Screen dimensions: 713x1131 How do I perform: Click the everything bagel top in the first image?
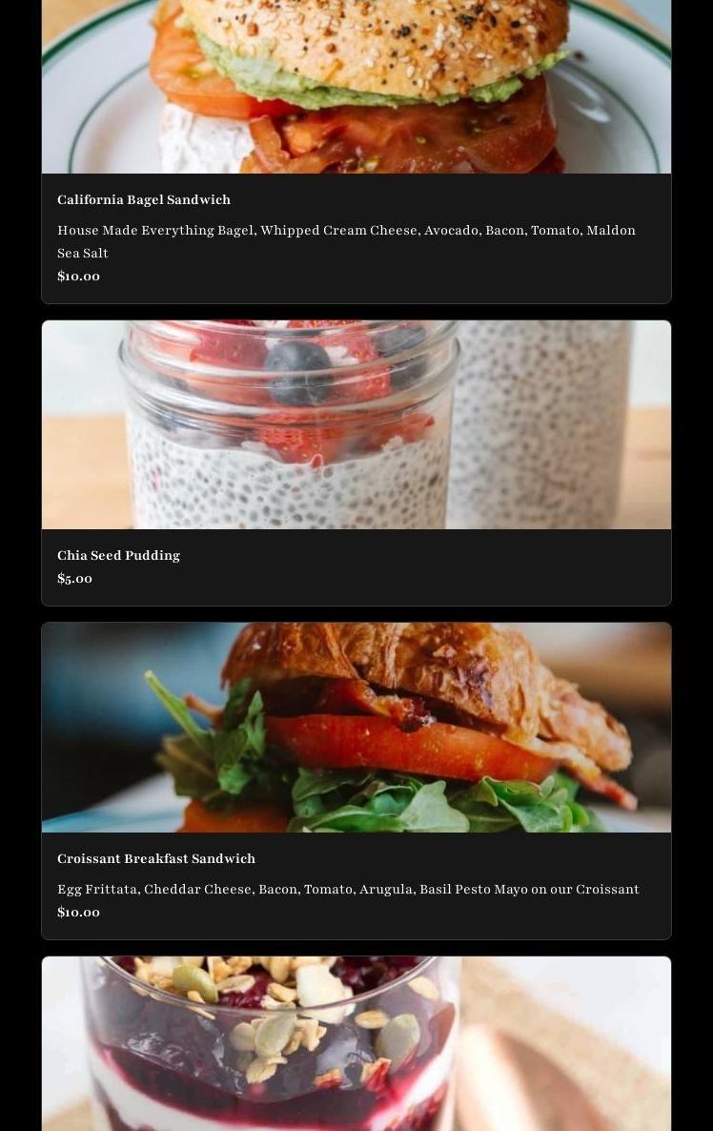click(x=375, y=45)
